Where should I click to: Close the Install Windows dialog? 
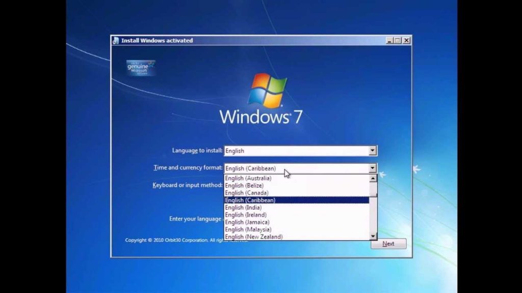406,41
